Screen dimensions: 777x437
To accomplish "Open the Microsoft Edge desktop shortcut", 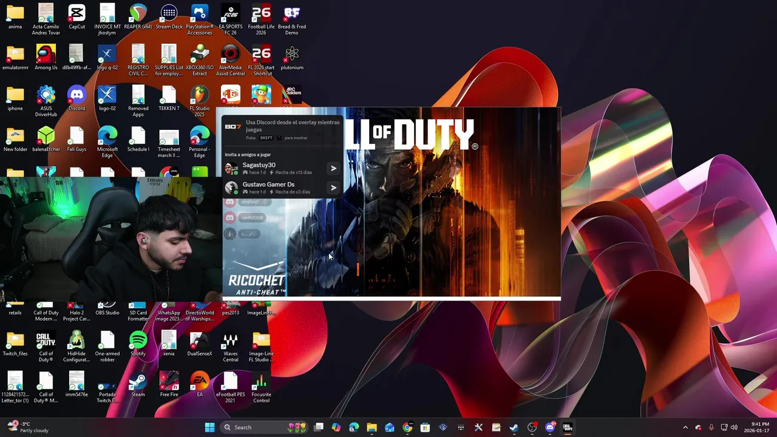I will click(107, 142).
